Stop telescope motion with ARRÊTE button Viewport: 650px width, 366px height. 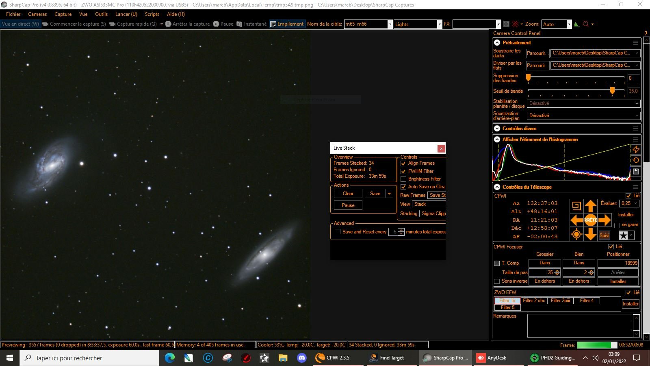tap(590, 220)
